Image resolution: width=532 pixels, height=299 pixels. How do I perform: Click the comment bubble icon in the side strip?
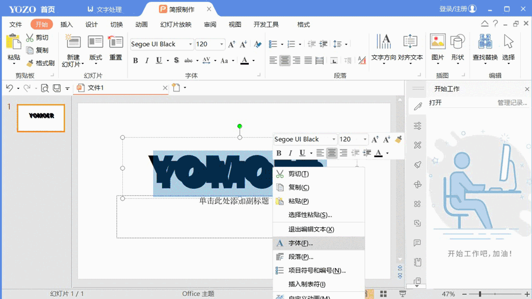pyautogui.click(x=417, y=243)
